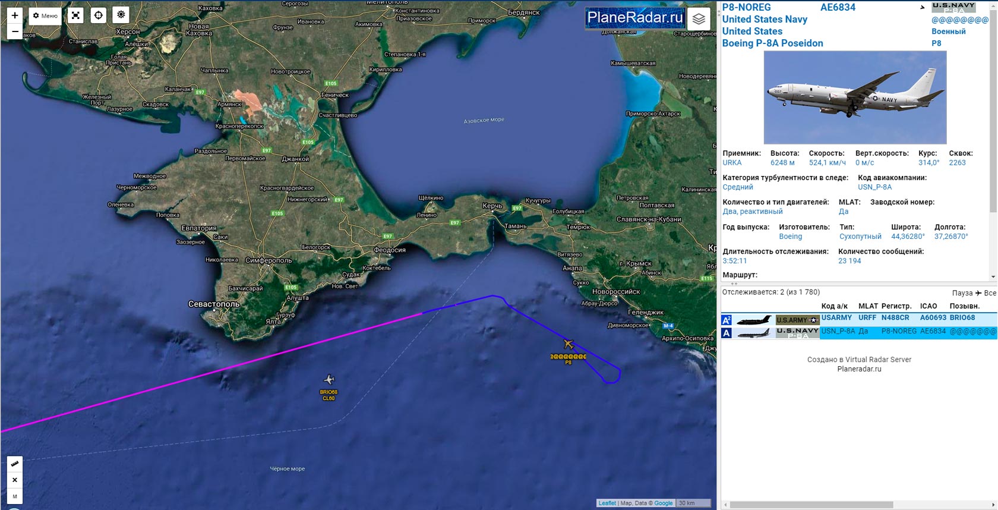
Task: Click the heading value 314,0°
Action: pyautogui.click(x=928, y=163)
